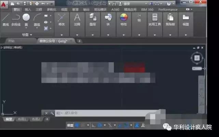This screenshot has height=137, width=219.
Task: Close the command line with its X icon
Action: point(46,113)
